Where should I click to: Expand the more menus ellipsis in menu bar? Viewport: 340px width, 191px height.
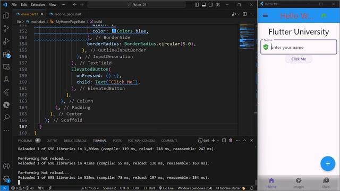pyautogui.click(x=63, y=5)
